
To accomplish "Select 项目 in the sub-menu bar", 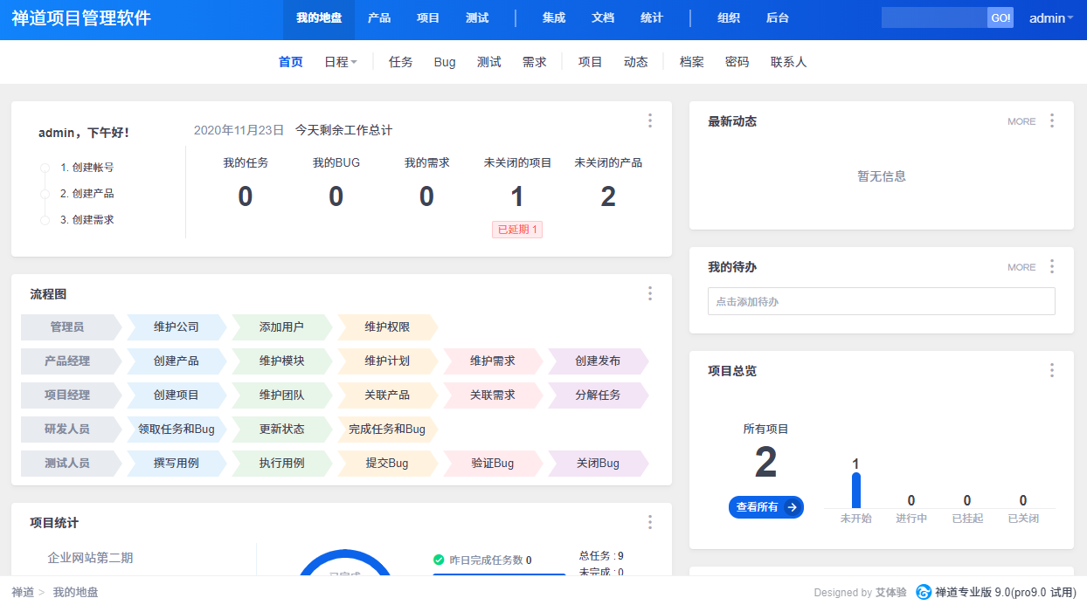I will (591, 62).
